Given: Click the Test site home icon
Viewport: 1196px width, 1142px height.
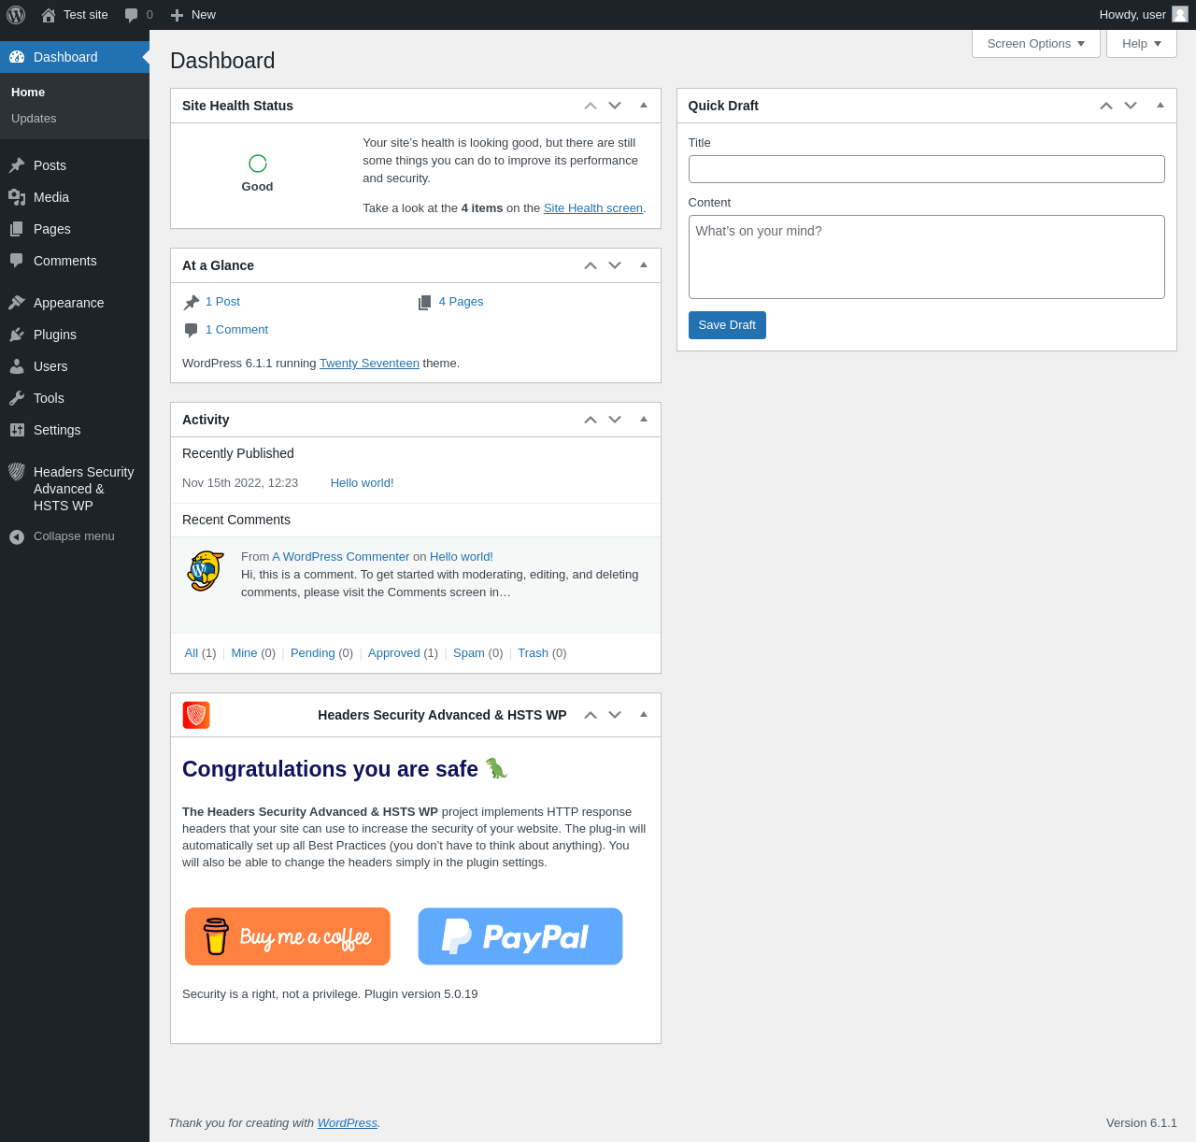Looking at the screenshot, I should tap(49, 15).
